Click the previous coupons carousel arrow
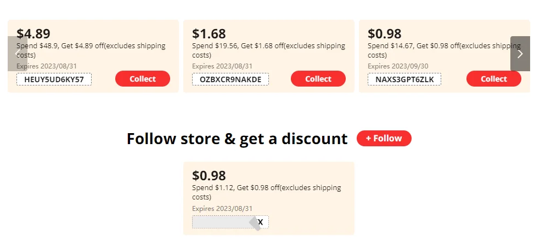The image size is (540, 246). [x=17, y=54]
